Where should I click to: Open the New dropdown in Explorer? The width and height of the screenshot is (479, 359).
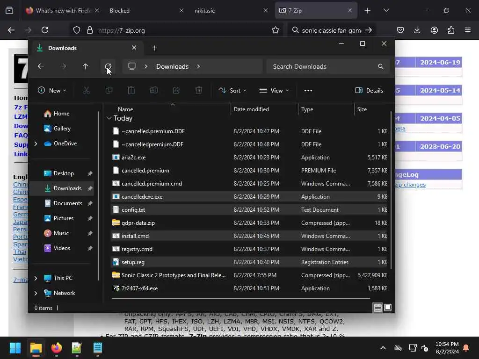(x=51, y=90)
